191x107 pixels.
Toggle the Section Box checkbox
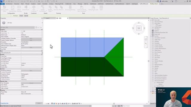coord(22,67)
